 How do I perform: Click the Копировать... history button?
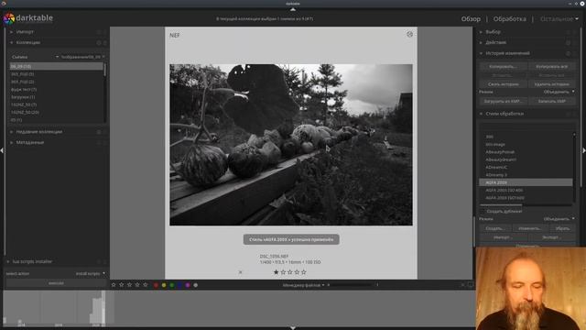503,67
